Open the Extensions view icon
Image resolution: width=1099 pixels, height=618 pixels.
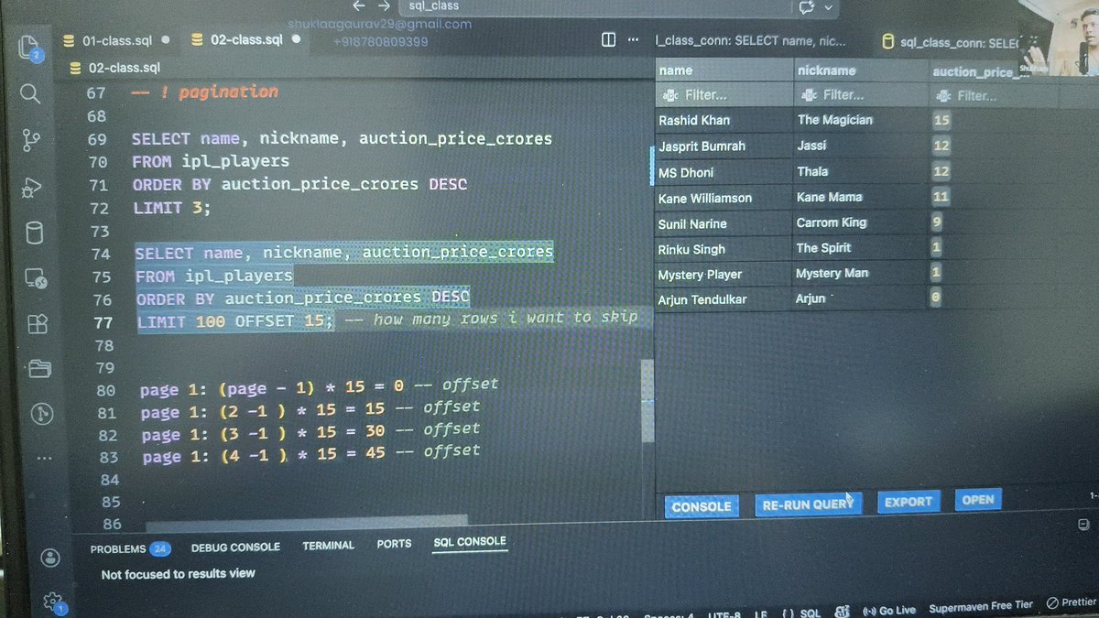click(38, 324)
